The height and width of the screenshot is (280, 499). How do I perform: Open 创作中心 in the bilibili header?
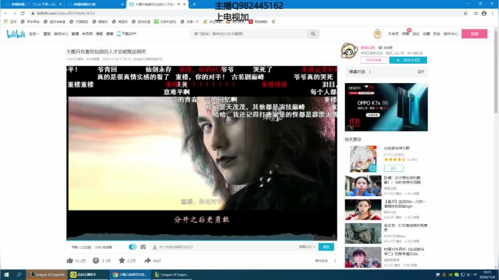[x=450, y=34]
